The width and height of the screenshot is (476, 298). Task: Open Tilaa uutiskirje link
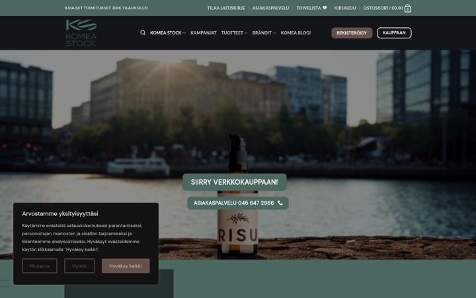226,8
